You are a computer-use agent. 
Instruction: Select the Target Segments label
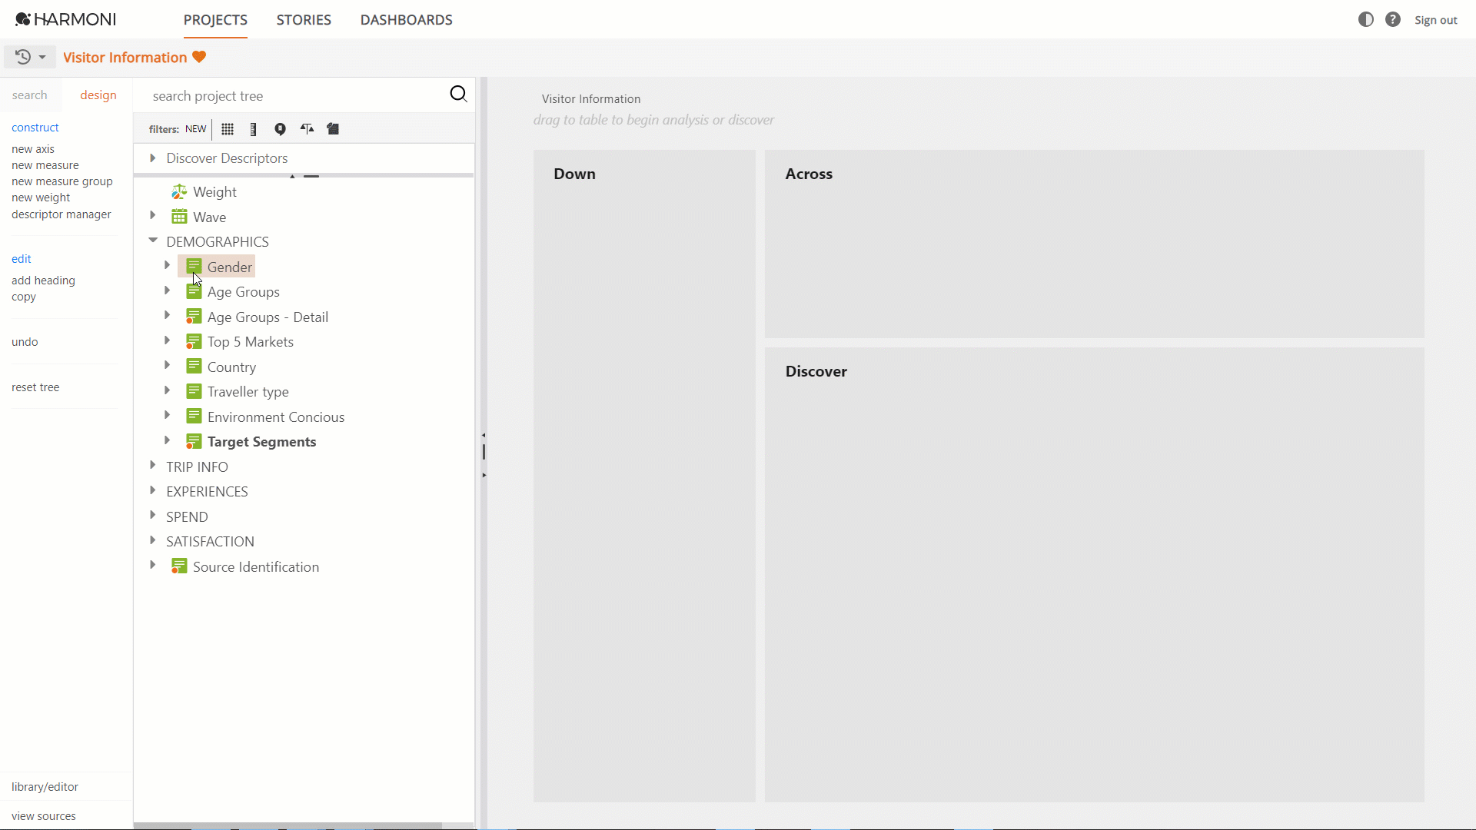click(x=261, y=442)
